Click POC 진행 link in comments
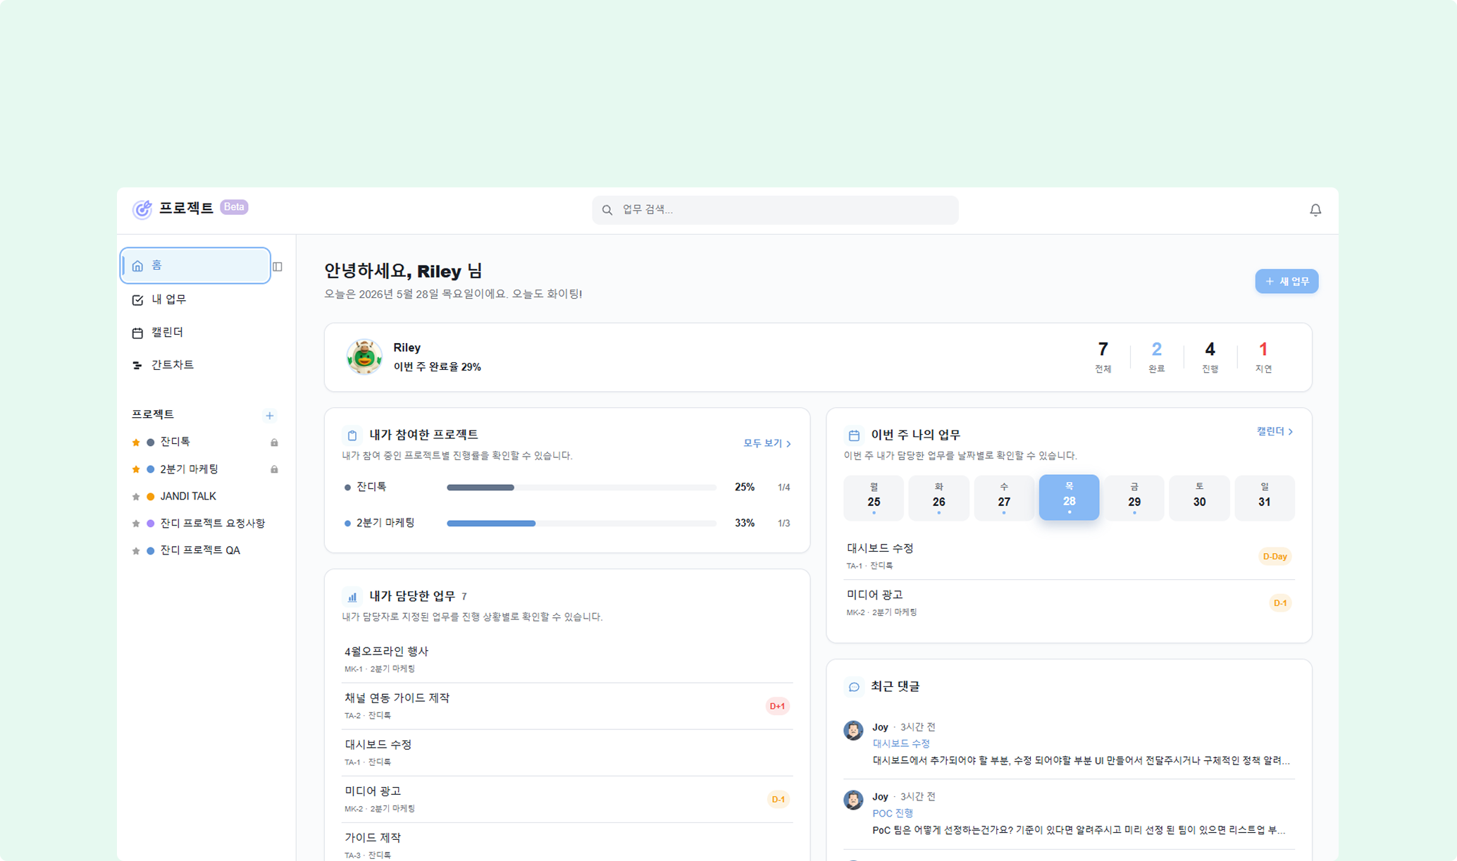The height and width of the screenshot is (861, 1457). click(893, 813)
